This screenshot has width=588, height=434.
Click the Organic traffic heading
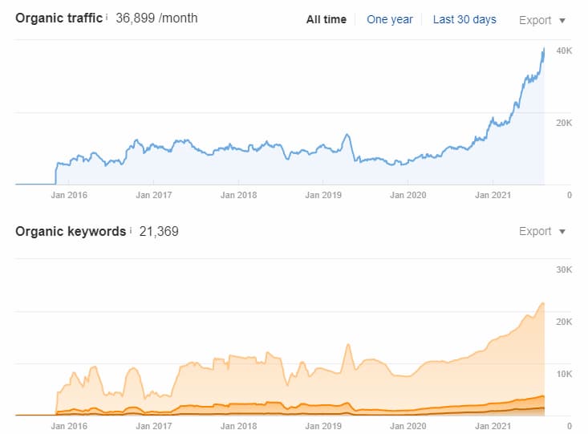point(59,18)
